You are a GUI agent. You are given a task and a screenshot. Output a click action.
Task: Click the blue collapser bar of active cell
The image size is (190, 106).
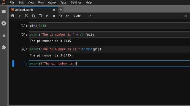click(x=13, y=64)
